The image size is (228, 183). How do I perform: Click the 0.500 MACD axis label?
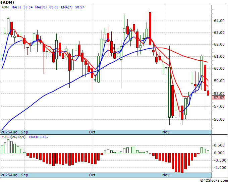[x=219, y=145]
